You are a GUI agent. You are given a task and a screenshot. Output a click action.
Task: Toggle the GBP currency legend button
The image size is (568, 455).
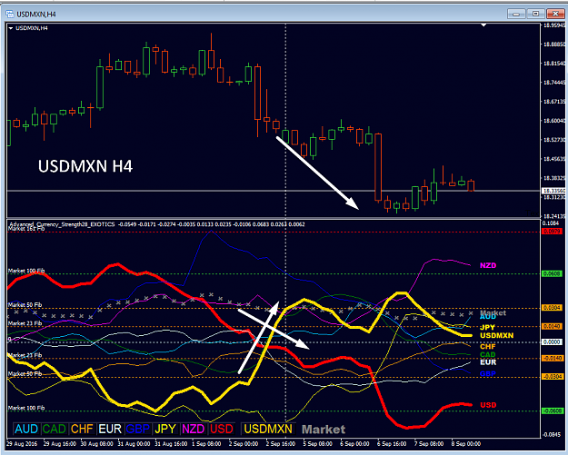[137, 429]
